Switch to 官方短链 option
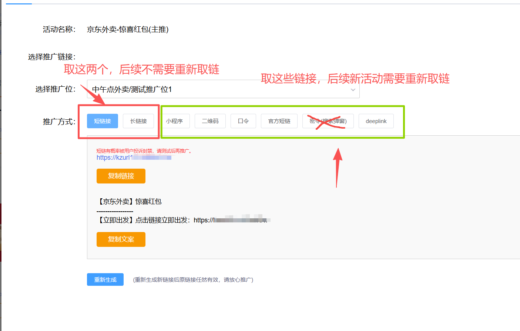Viewport: 520px width, 331px height. coord(279,121)
